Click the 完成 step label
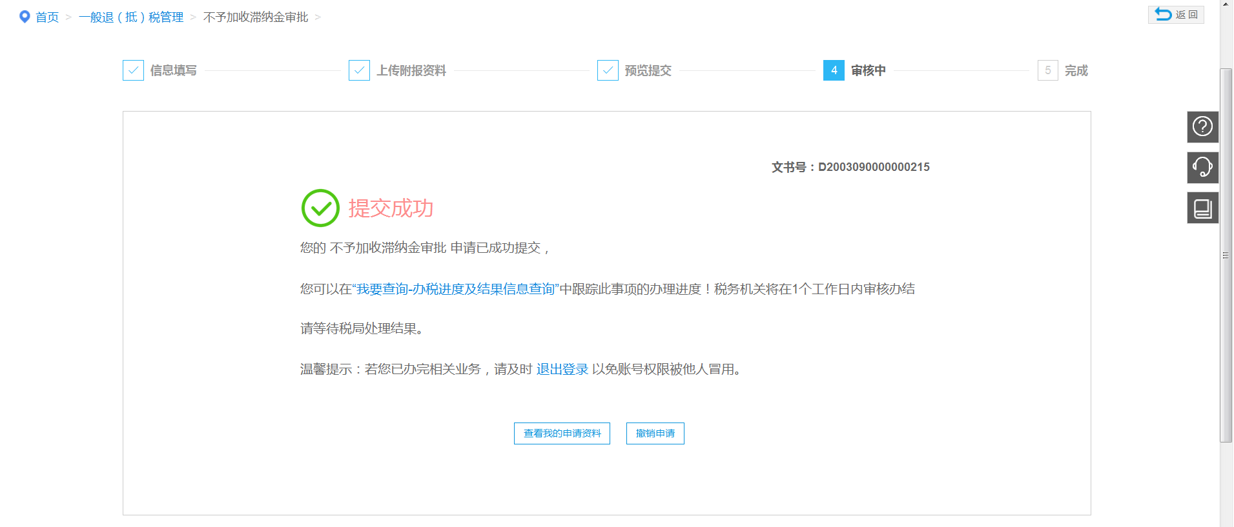Viewport: 1234px width, 527px height. (1076, 70)
